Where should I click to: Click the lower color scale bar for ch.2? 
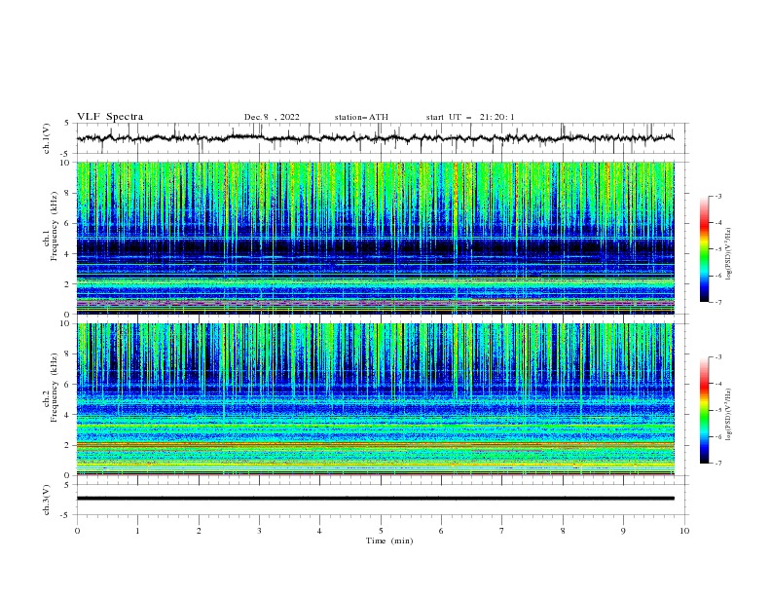(x=704, y=410)
